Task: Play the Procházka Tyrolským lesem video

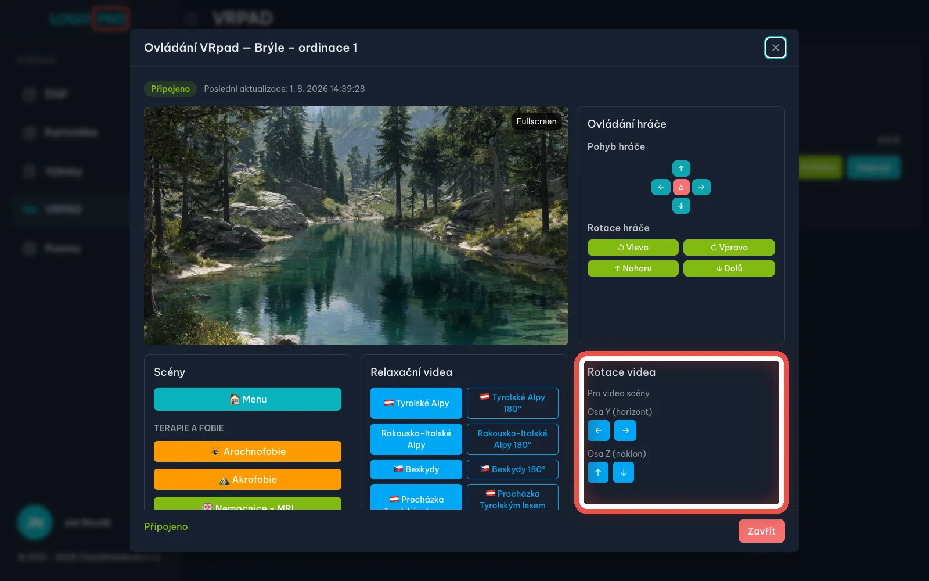Action: [x=416, y=498]
